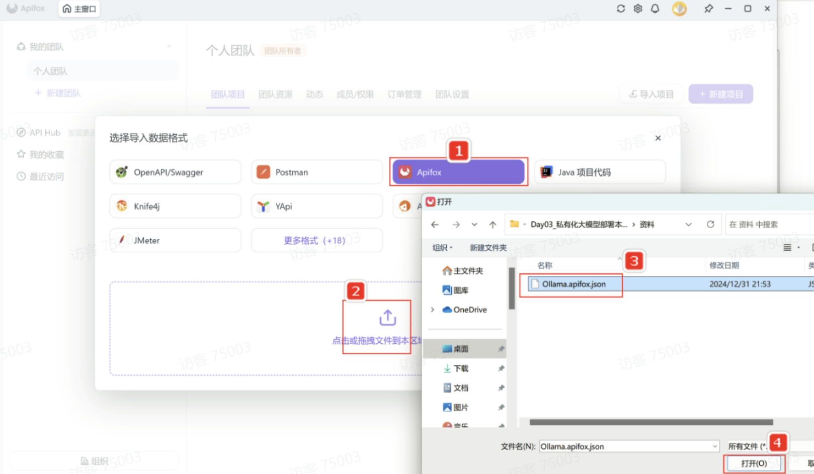Go forward in the file dialog

pos(456,225)
